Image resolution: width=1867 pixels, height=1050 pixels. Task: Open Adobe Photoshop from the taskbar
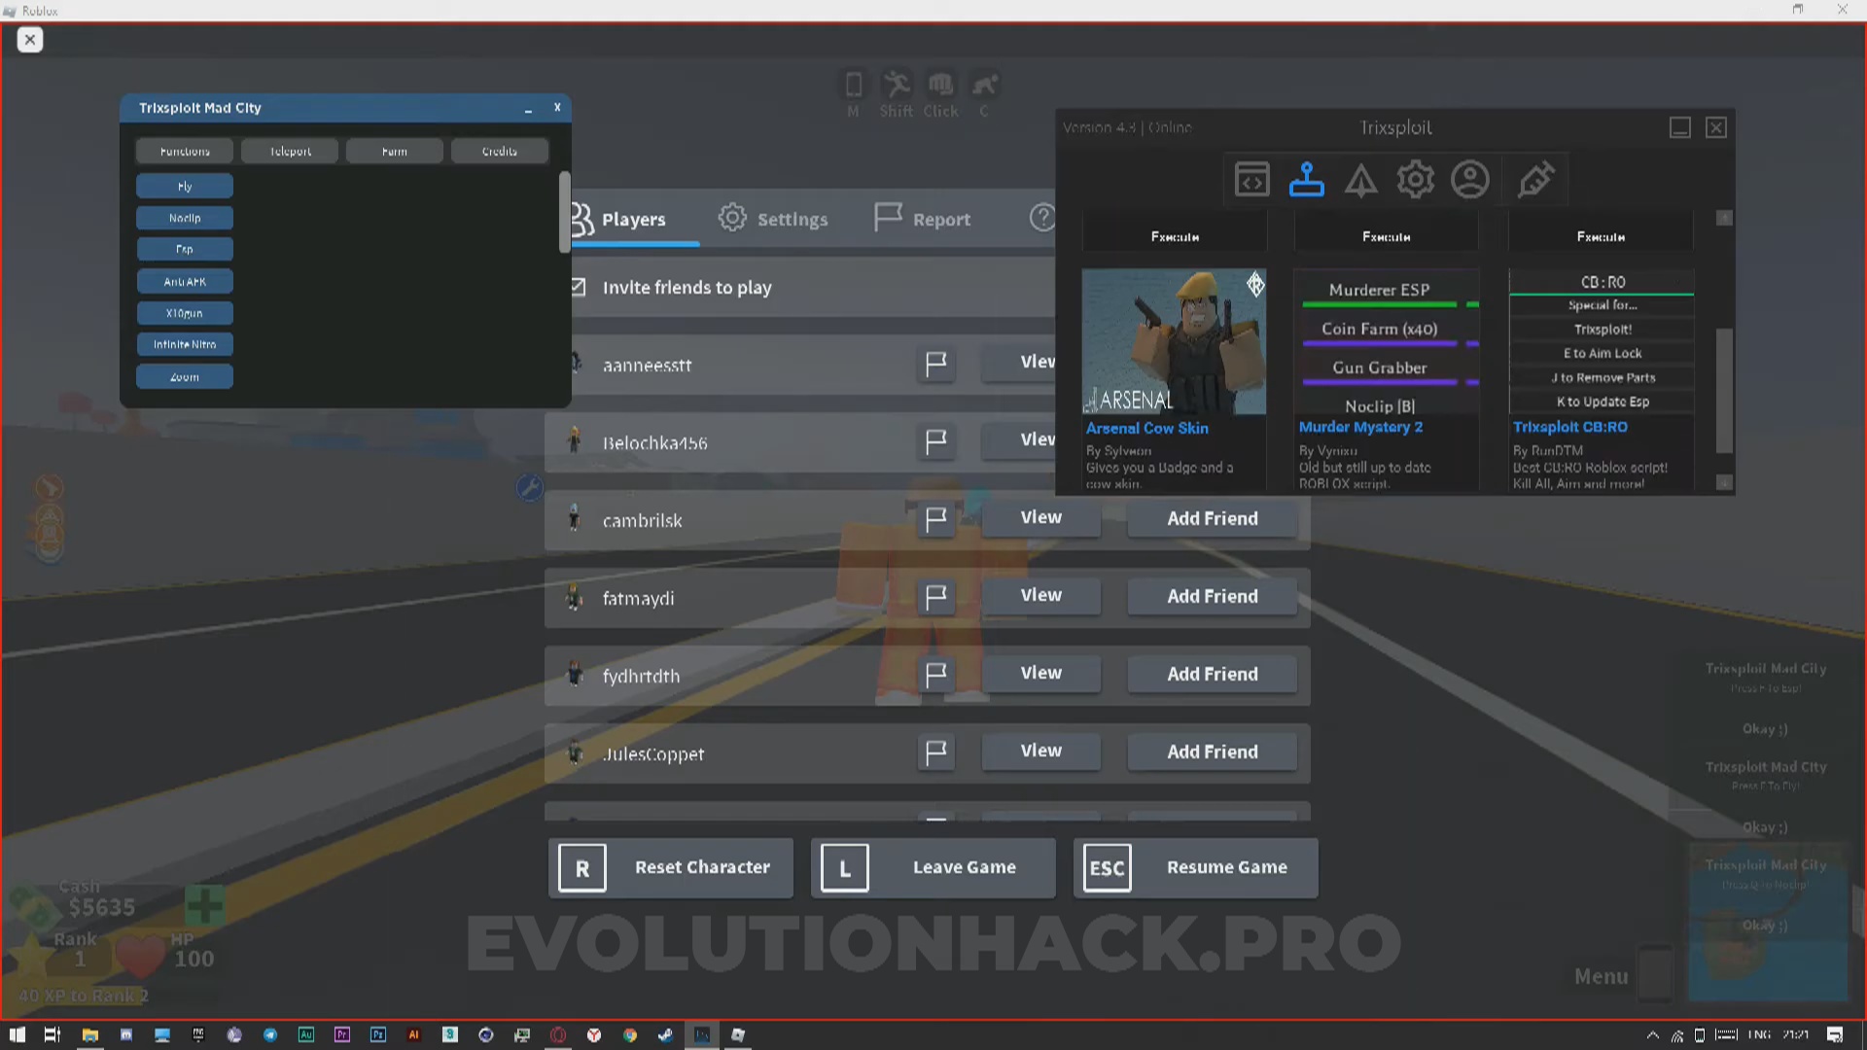coord(377,1034)
